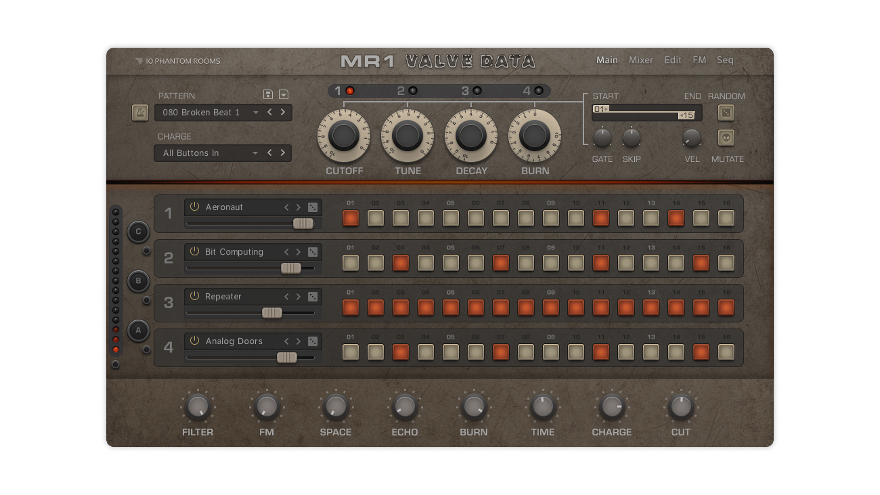Expand the All Buttons In charge dropdown
This screenshot has width=880, height=495.
[x=255, y=153]
